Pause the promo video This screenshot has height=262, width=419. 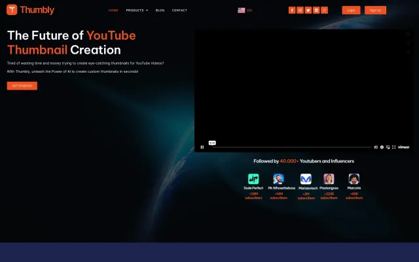202,147
